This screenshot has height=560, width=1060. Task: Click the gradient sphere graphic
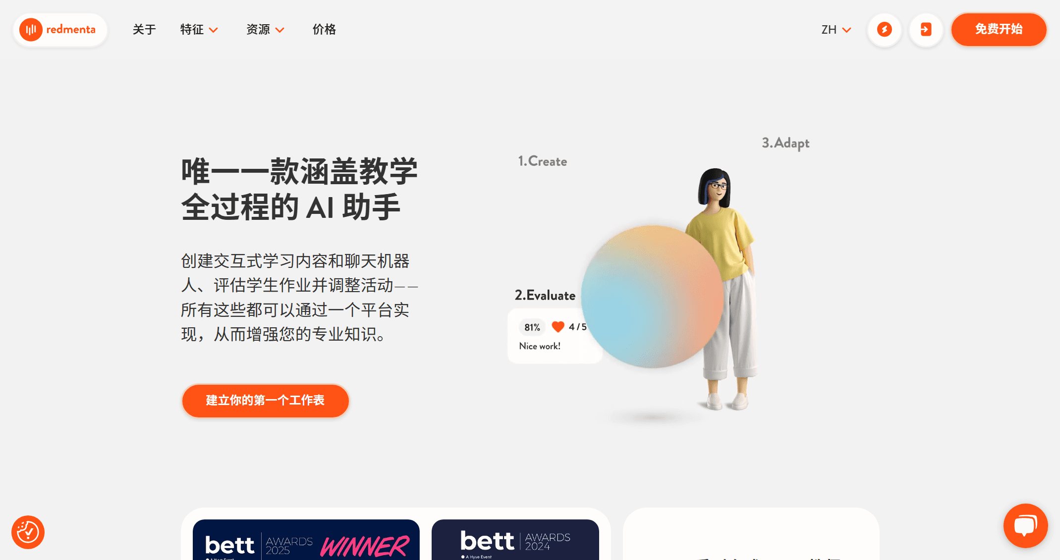click(x=652, y=297)
